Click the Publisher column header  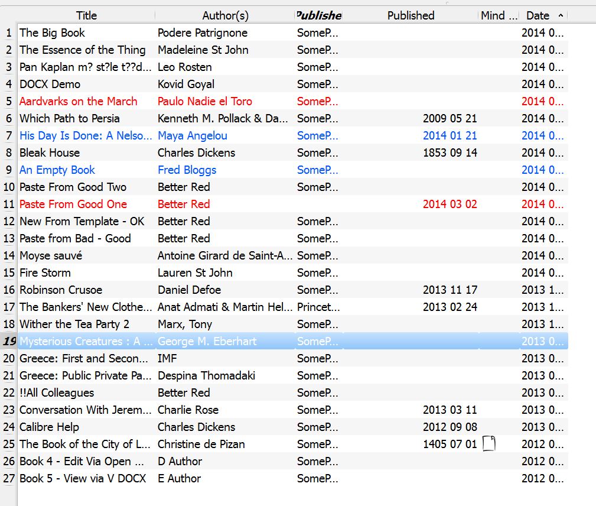tap(318, 16)
